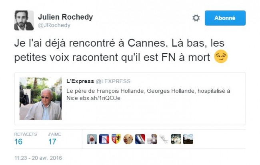This screenshot has width=260, height=165.
Task: Toggle the Abonné follow button
Action: point(225,18)
